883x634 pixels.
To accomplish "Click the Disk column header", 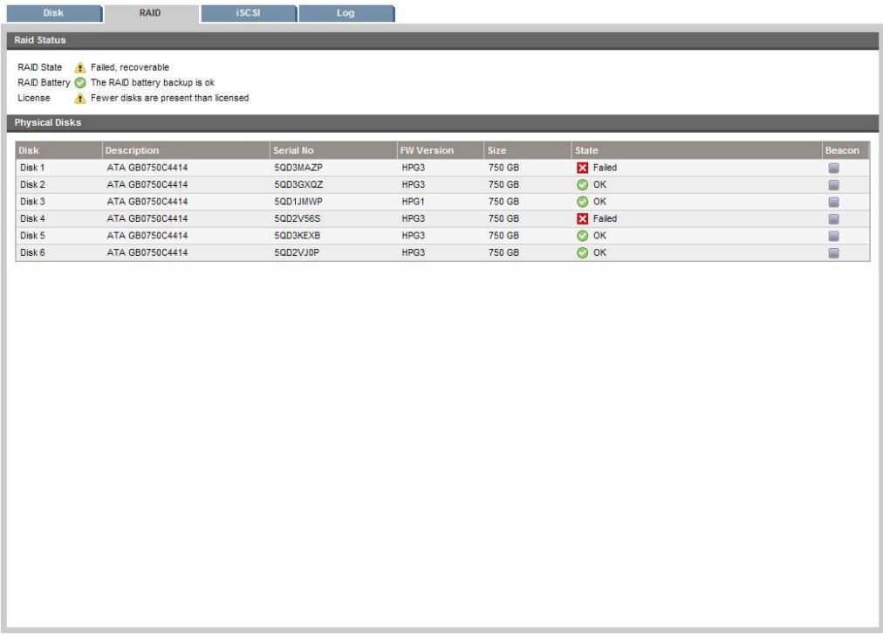I will coord(58,150).
